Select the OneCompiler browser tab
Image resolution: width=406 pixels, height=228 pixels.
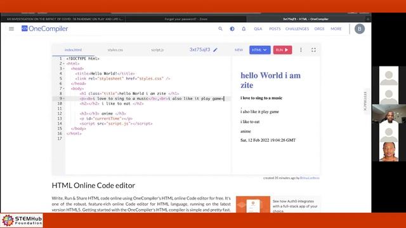coord(306,19)
